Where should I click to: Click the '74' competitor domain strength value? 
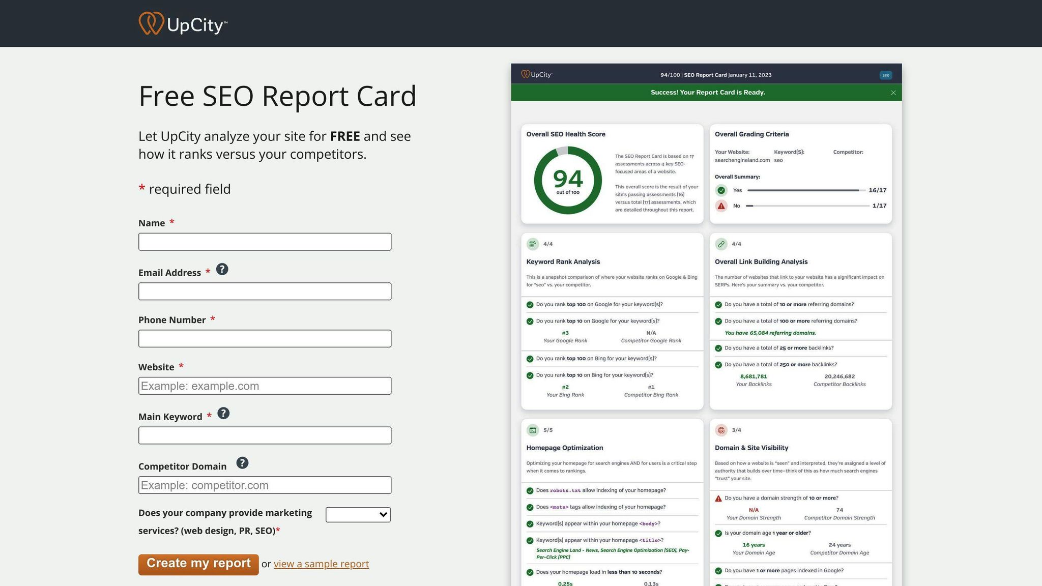840,510
